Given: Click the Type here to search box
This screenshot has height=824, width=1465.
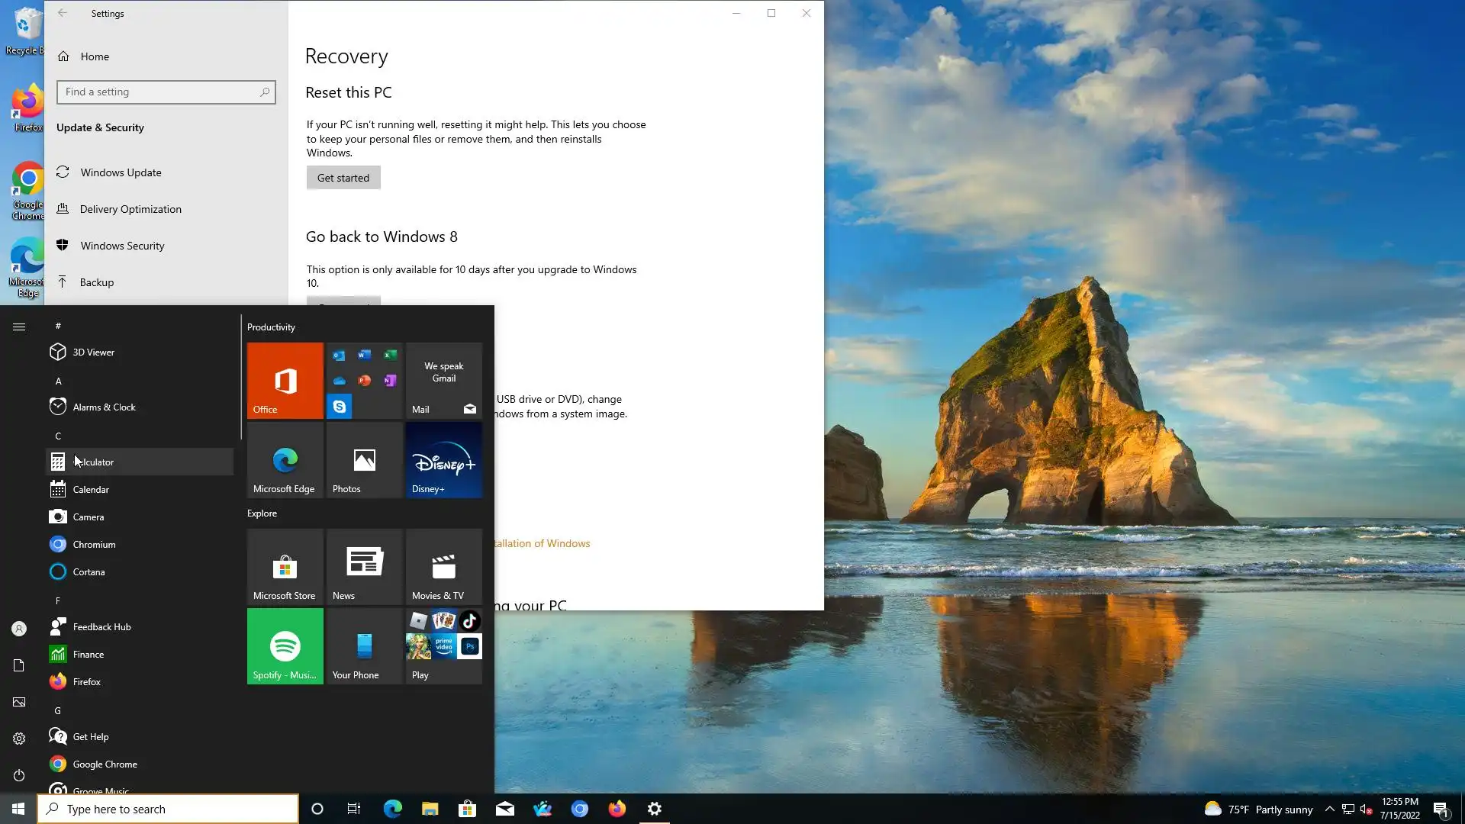Looking at the screenshot, I should [168, 809].
